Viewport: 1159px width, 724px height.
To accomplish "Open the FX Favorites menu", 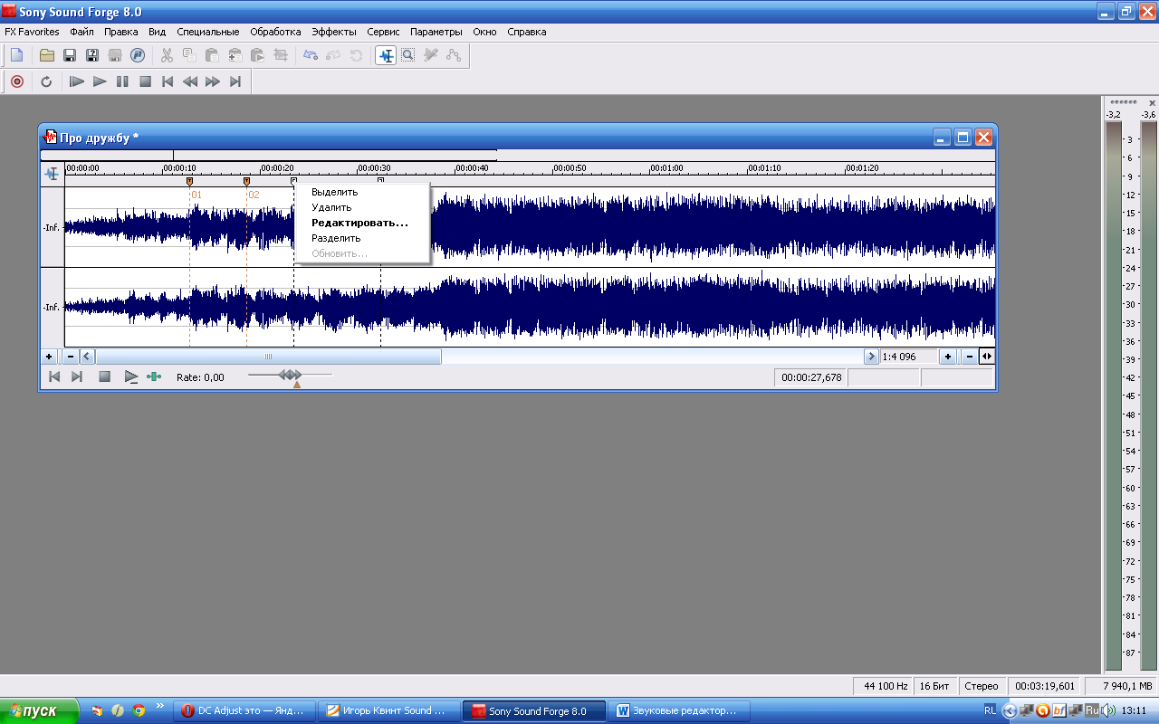I will point(32,32).
